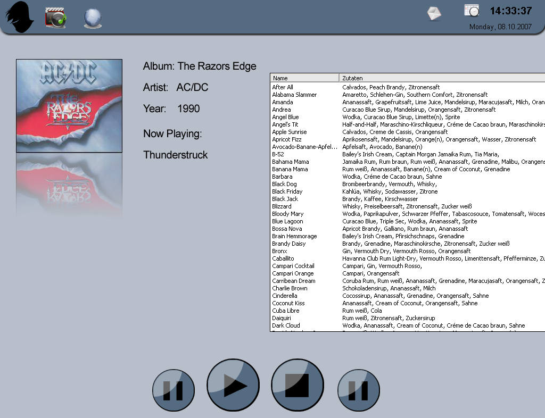This screenshot has height=418, width=545.
Task: Select the Andrea cocktail row
Action: pyautogui.click(x=408, y=110)
